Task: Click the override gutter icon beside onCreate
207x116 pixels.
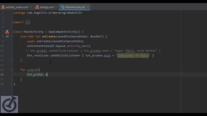Action: pyautogui.click(x=7, y=36)
